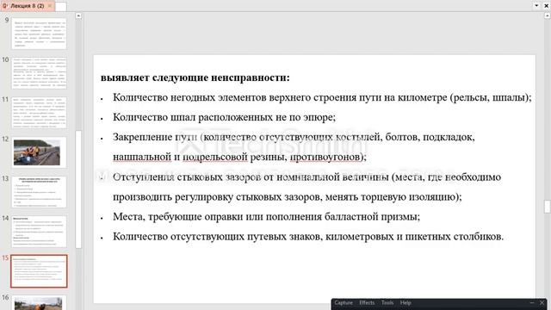Viewport: 551px width, 310px height.
Task: Select slide 11 thumbnail
Action: [x=39, y=113]
